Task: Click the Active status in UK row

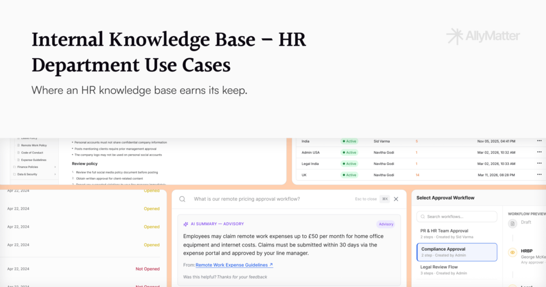Action: coord(349,174)
